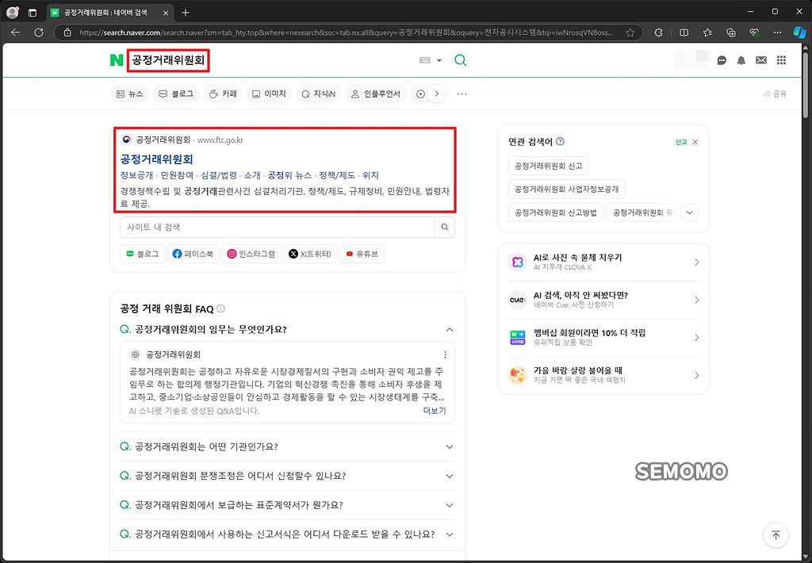Open the 민원참여 sublink
This screenshot has width=812, height=563.
(177, 175)
